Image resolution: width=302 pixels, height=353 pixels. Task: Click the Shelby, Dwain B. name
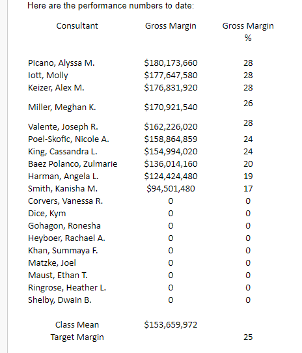click(60, 300)
